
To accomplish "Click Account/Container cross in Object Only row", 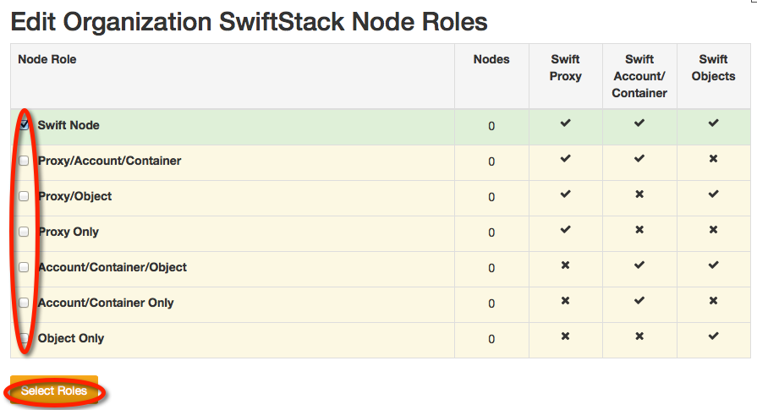I will [x=639, y=336].
